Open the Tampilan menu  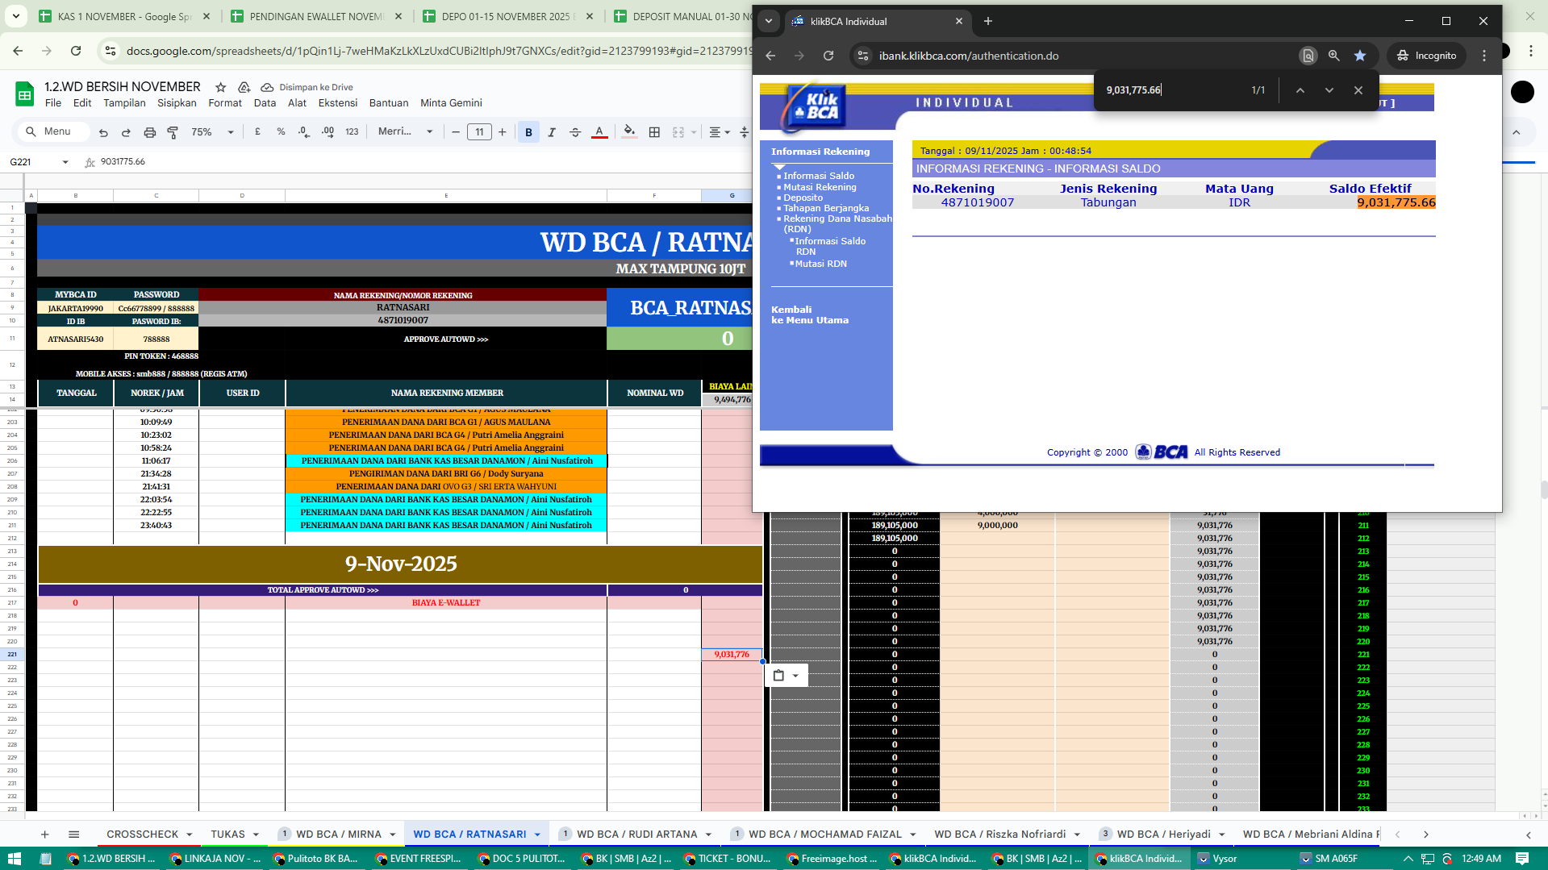pyautogui.click(x=124, y=103)
